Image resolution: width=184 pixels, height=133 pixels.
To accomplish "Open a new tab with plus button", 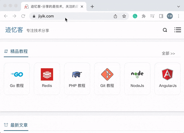I will (x=92, y=7).
